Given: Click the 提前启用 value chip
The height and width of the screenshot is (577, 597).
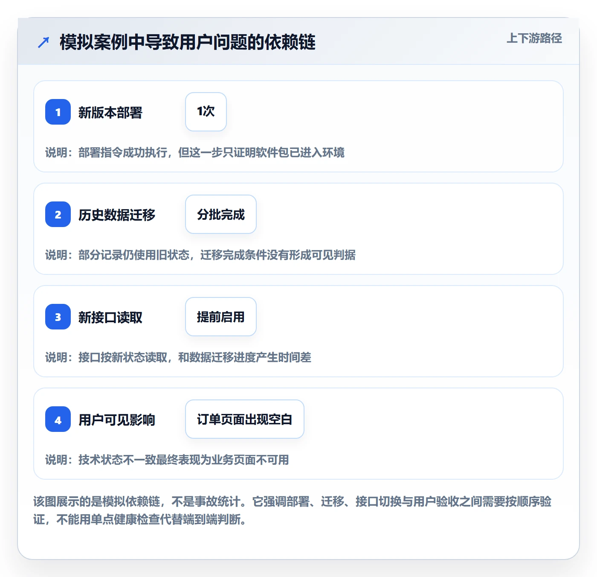Looking at the screenshot, I should (221, 317).
